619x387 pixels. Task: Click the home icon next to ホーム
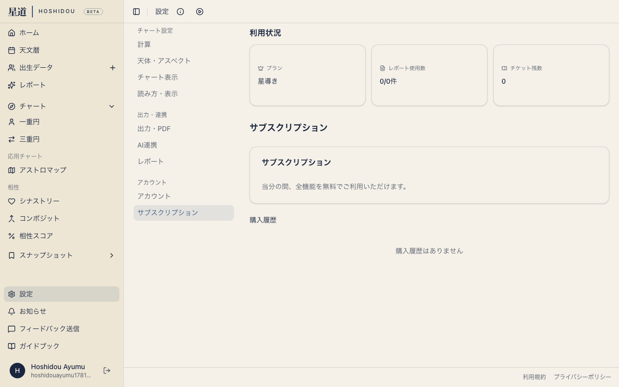tap(12, 33)
